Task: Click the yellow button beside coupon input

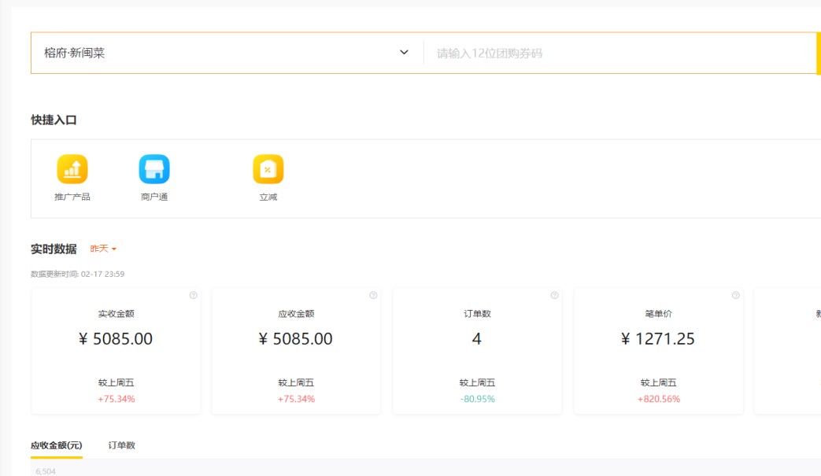Action: pyautogui.click(x=818, y=54)
